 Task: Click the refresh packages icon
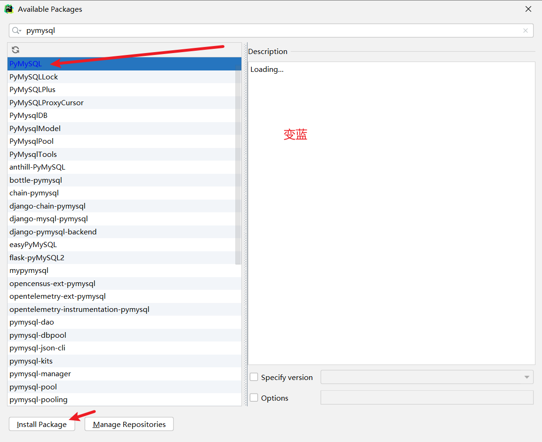15,50
